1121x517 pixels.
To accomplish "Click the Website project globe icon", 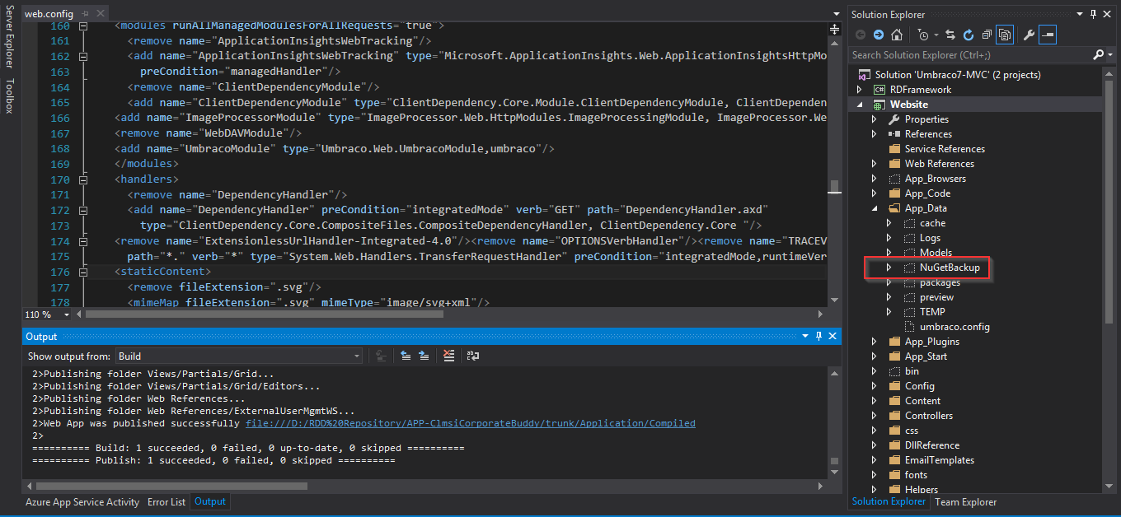I will coord(879,105).
